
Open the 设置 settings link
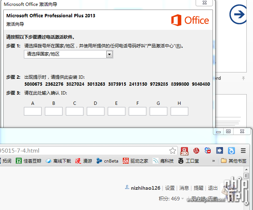pos(170,188)
